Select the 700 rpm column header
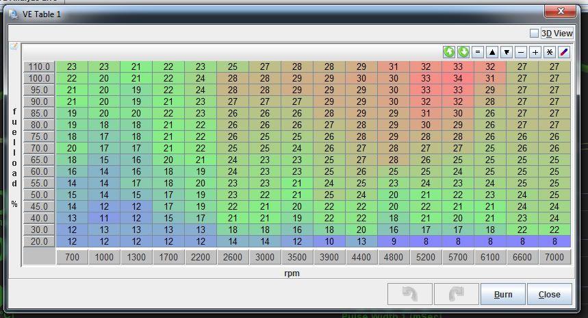 coord(72,257)
